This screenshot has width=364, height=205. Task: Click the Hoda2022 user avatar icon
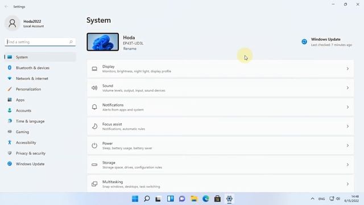[13, 23]
